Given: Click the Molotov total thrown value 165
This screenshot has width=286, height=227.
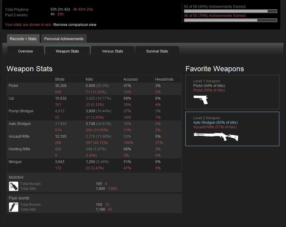Looking at the screenshot, I should (x=99, y=184).
